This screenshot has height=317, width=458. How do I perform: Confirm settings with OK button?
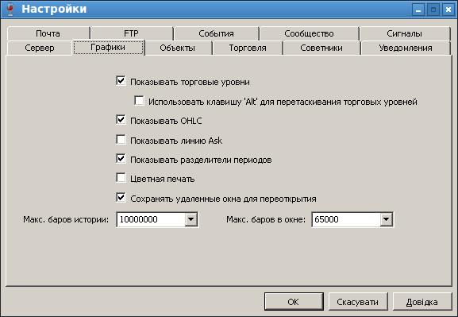(x=294, y=301)
